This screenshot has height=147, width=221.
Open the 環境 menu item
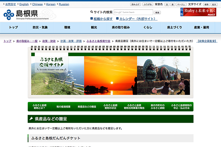coord(67,28)
